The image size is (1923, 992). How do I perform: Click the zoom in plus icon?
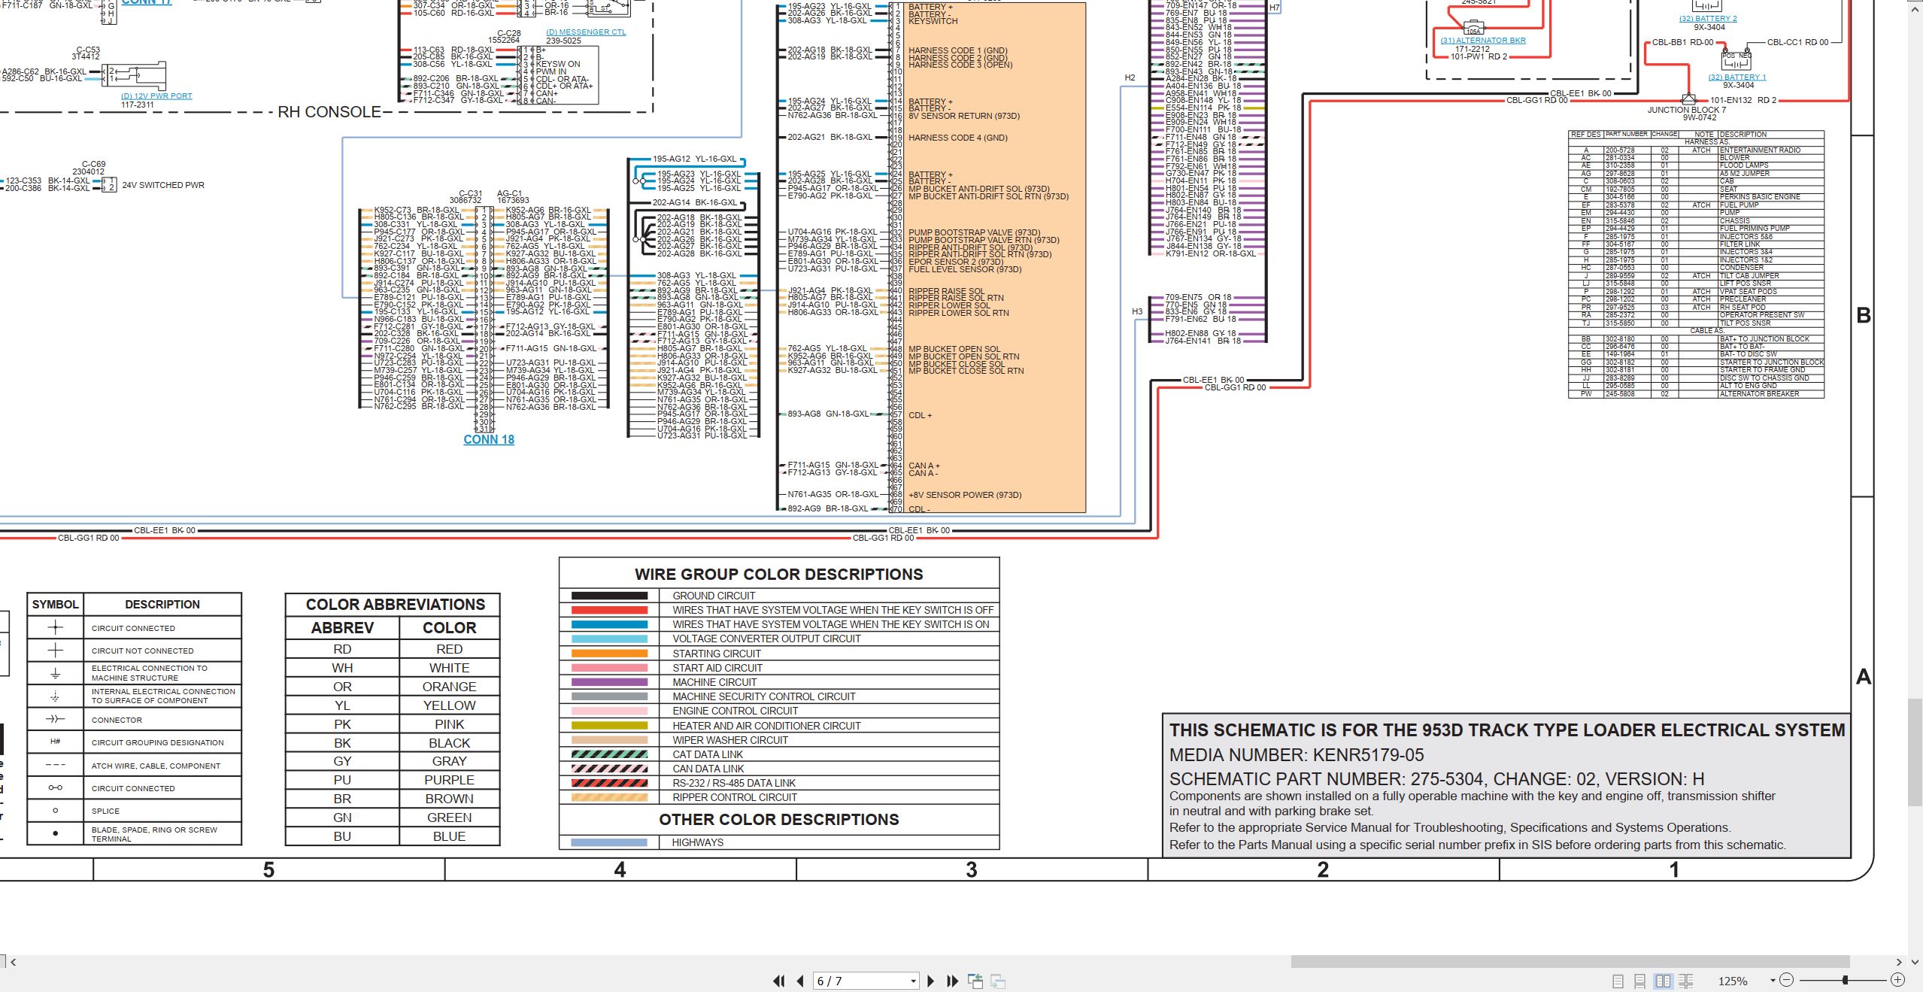click(1897, 980)
